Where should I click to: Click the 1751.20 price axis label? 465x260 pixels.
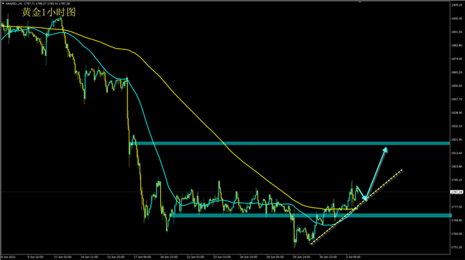pyautogui.click(x=456, y=247)
